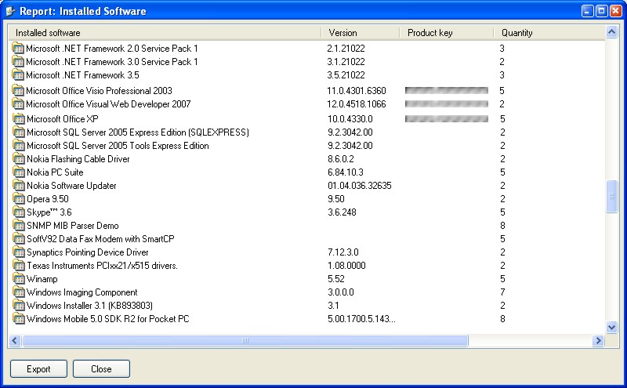Export the installed software report
627x388 pixels.
(x=38, y=369)
